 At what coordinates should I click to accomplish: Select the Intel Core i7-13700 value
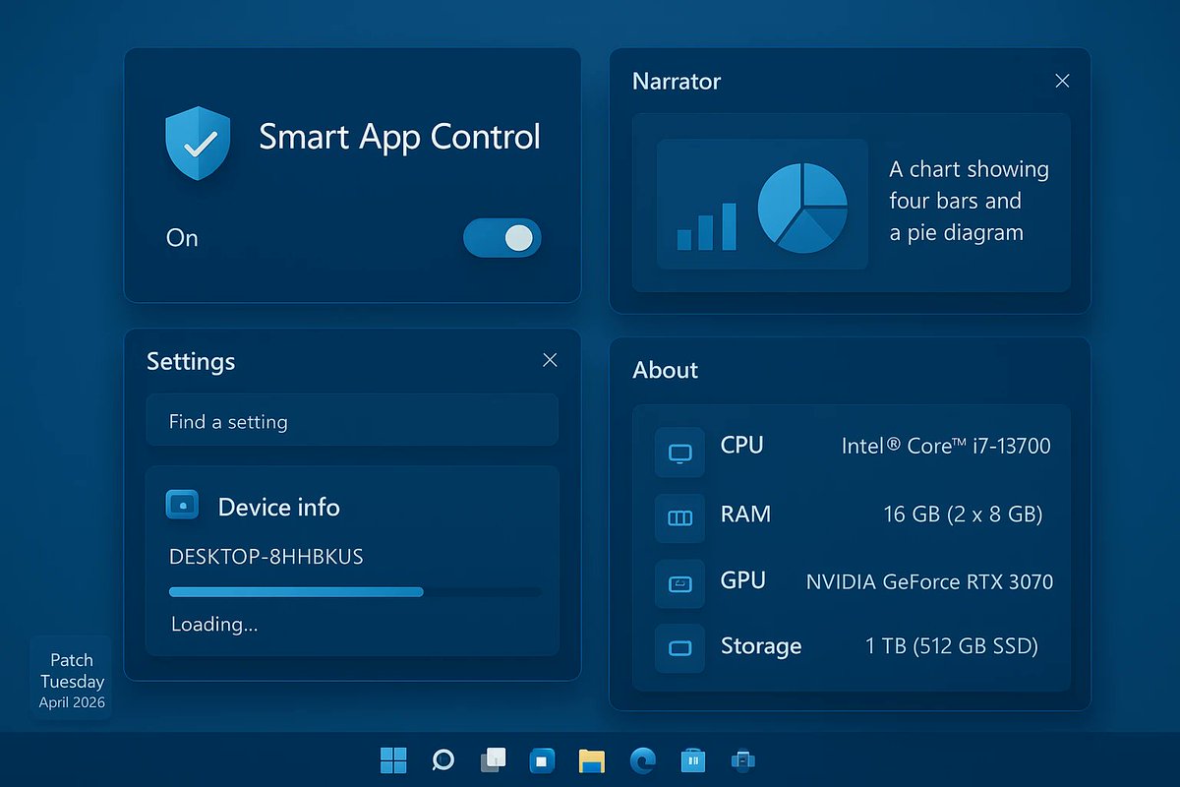pos(946,446)
